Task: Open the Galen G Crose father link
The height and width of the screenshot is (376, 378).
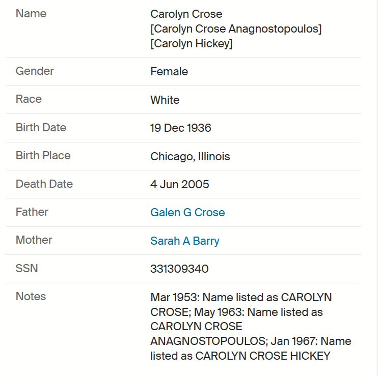Action: point(187,213)
